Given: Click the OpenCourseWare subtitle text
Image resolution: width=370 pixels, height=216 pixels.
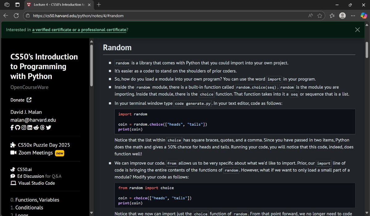Looking at the screenshot, I should click(x=29, y=87).
